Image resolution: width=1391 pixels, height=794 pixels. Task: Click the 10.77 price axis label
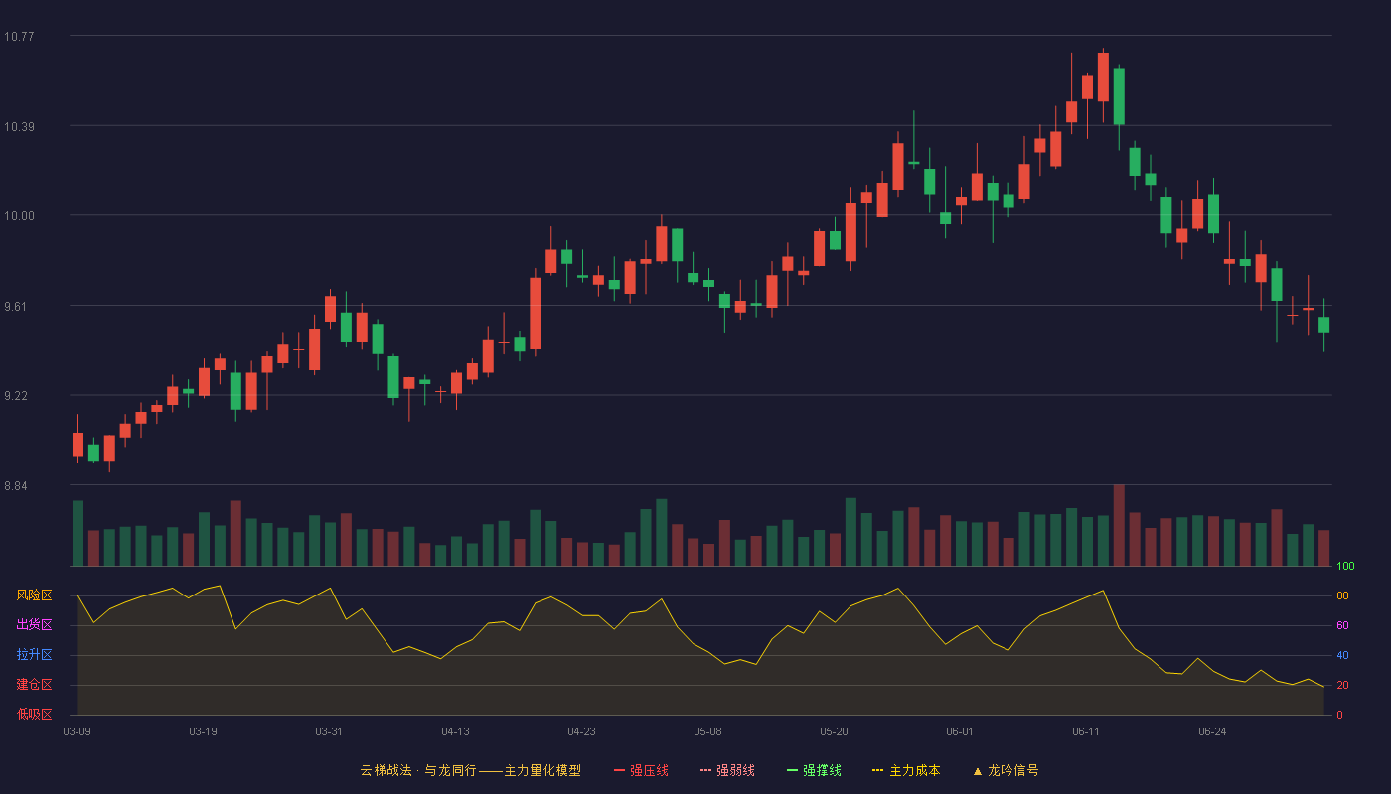click(19, 36)
